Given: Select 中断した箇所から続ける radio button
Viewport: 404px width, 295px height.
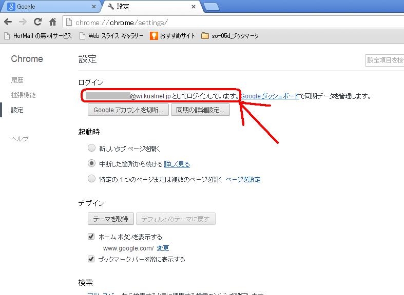Looking at the screenshot, I should (91, 163).
